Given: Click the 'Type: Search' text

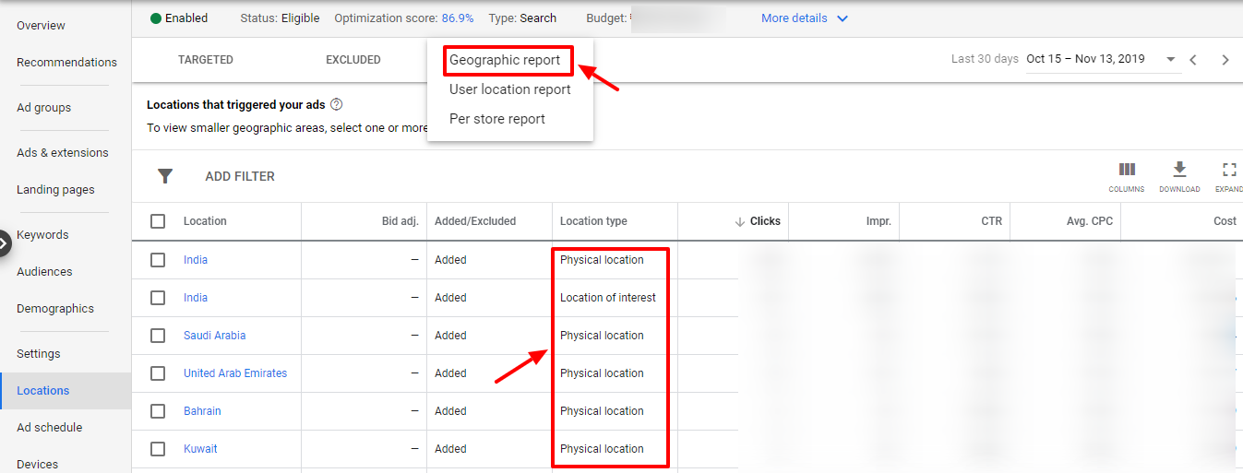Looking at the screenshot, I should (x=522, y=18).
